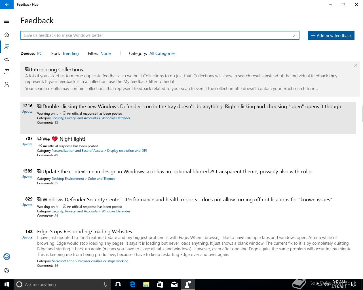Click Comments 18 on first feedback
363x290 pixels.
coord(48,123)
